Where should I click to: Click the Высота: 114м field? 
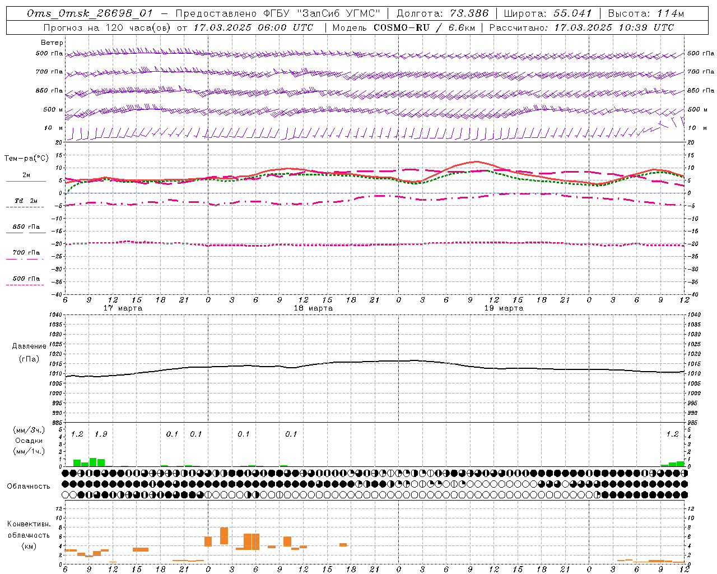[x=646, y=13]
